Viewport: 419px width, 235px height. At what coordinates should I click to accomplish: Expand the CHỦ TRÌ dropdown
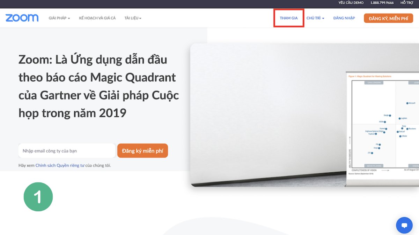(x=315, y=18)
